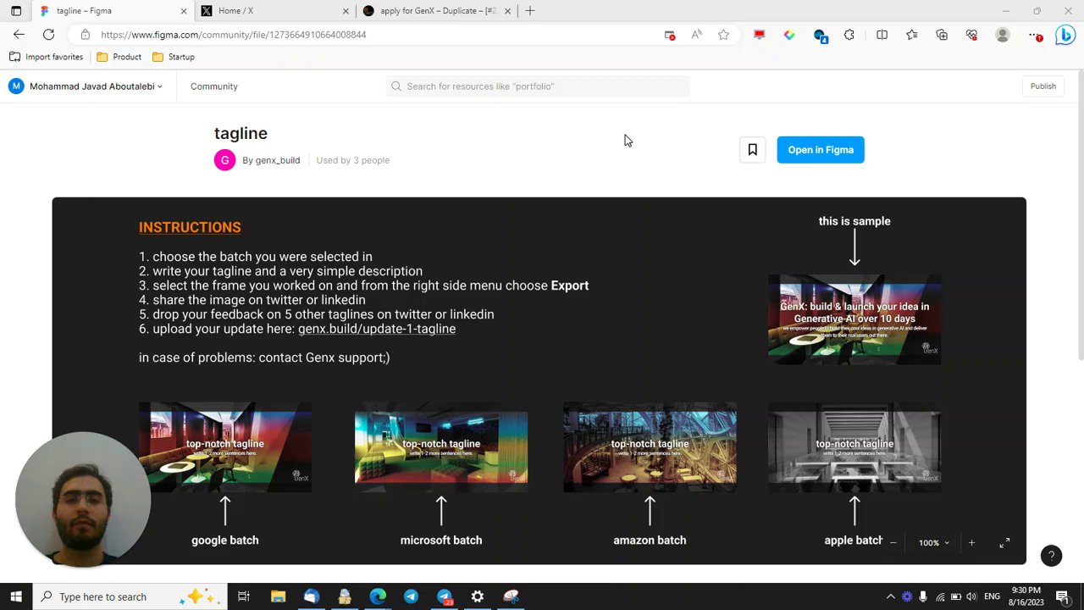Open the genx.build/update-1-tagline link
The image size is (1084, 610).
(377, 329)
